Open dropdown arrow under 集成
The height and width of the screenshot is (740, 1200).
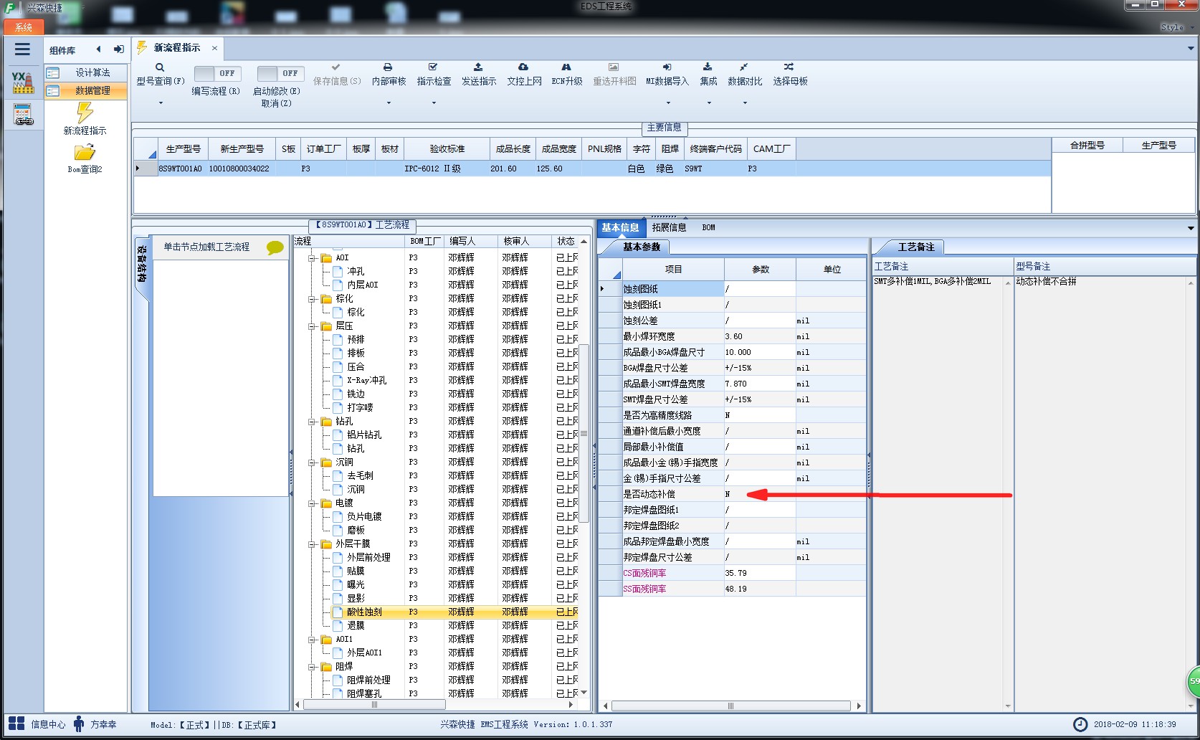[x=709, y=103]
